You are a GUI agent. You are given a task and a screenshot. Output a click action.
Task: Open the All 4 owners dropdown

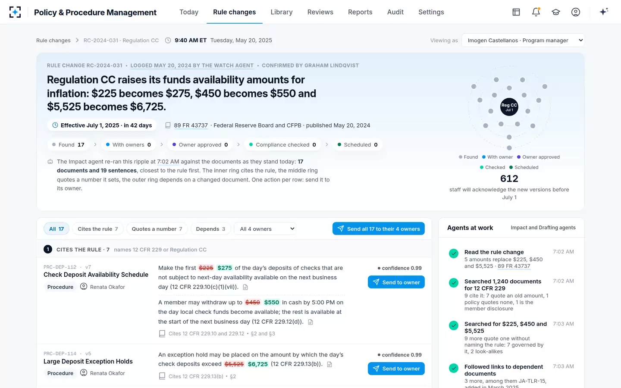click(x=265, y=229)
